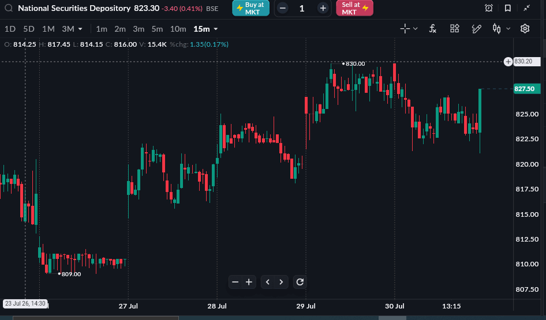546x320 pixels.
Task: Click the 23 Jul 26, 14:30 crosshair time label
Action: coord(25,303)
